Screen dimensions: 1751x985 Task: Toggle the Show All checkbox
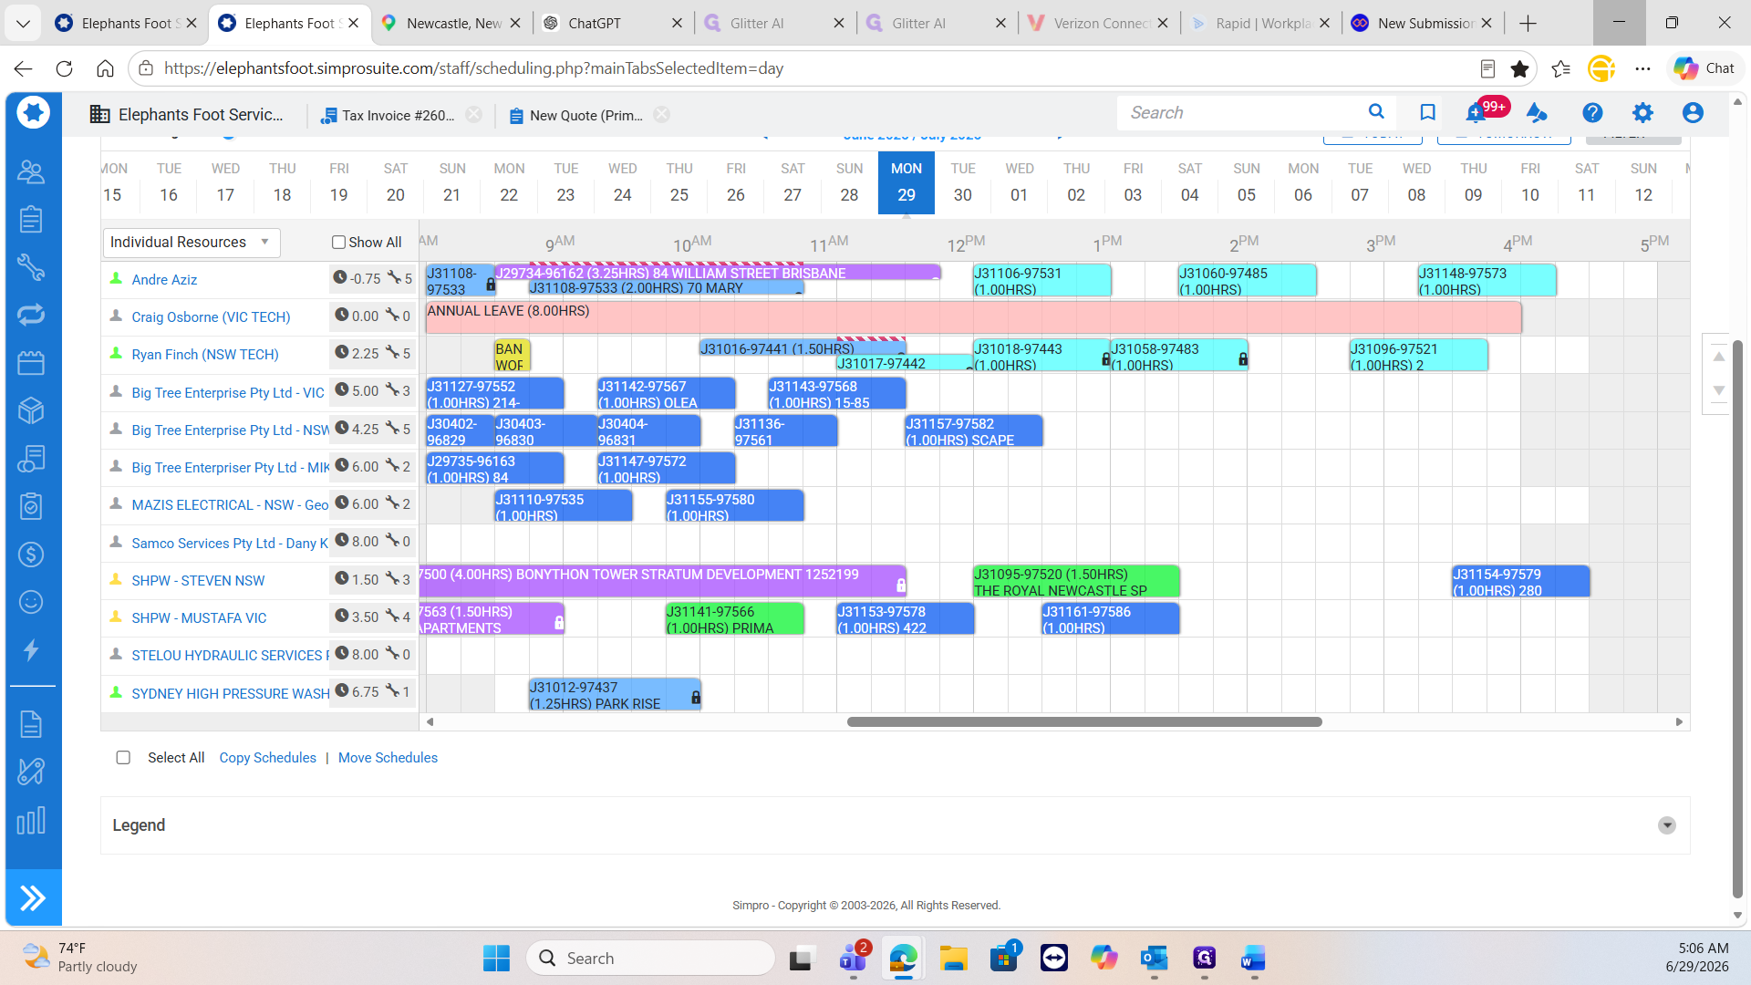point(338,243)
